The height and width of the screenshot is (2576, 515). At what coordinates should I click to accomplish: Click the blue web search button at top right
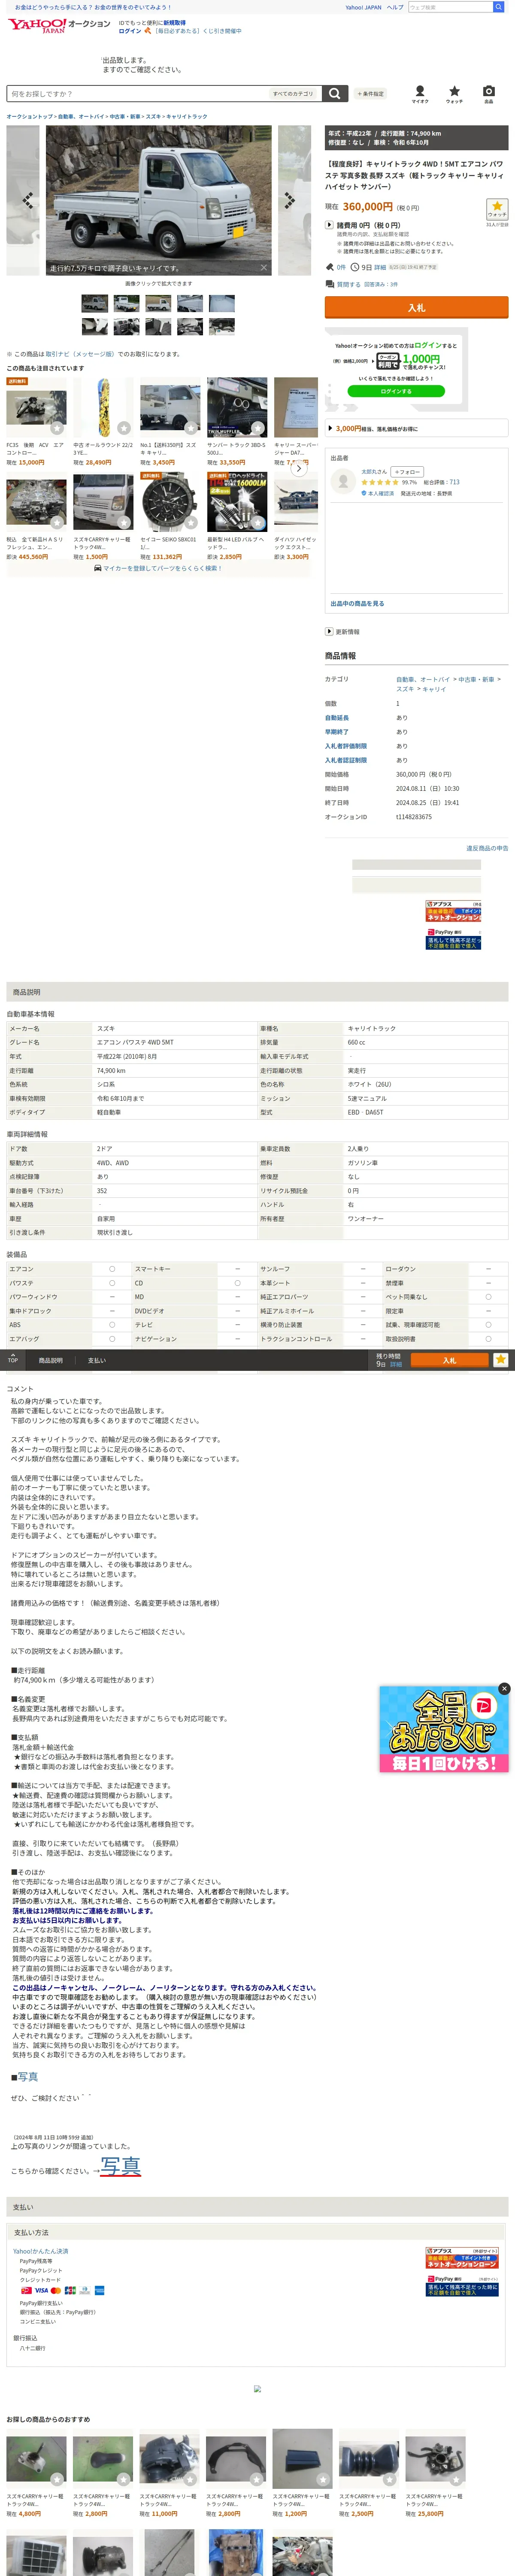(498, 7)
